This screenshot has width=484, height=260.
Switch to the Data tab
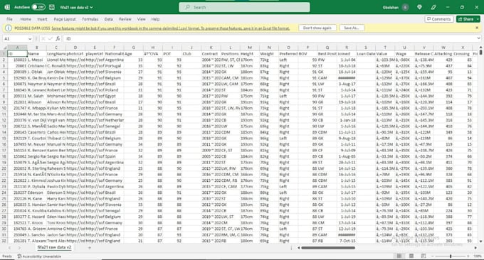(x=108, y=19)
